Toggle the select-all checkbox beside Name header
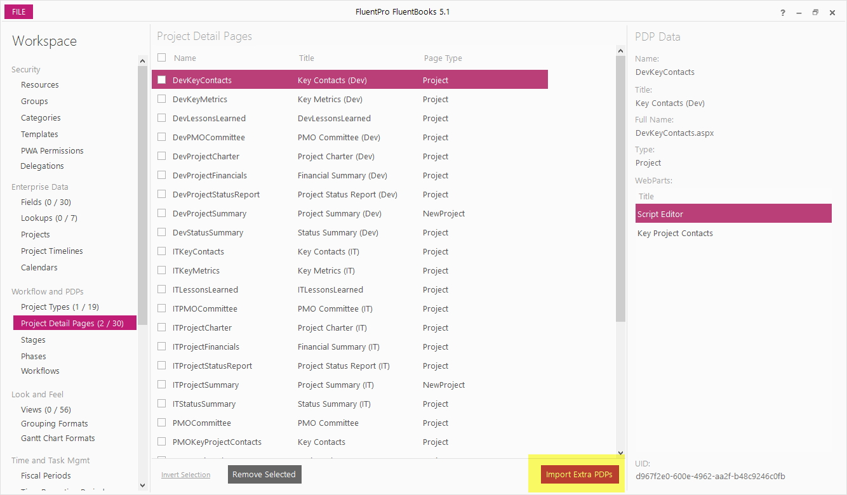Image resolution: width=847 pixels, height=495 pixels. (161, 58)
